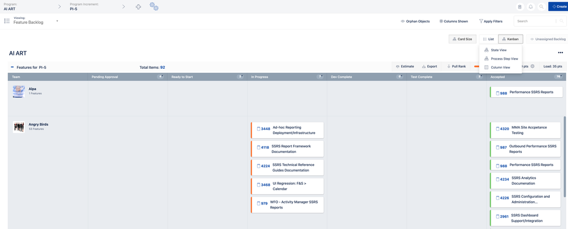Click the document icon on card 3468
The height and width of the screenshot is (229, 568).
click(258, 185)
